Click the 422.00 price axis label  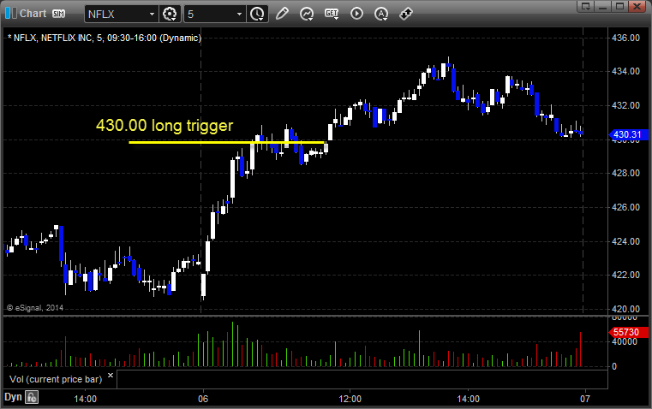625,275
